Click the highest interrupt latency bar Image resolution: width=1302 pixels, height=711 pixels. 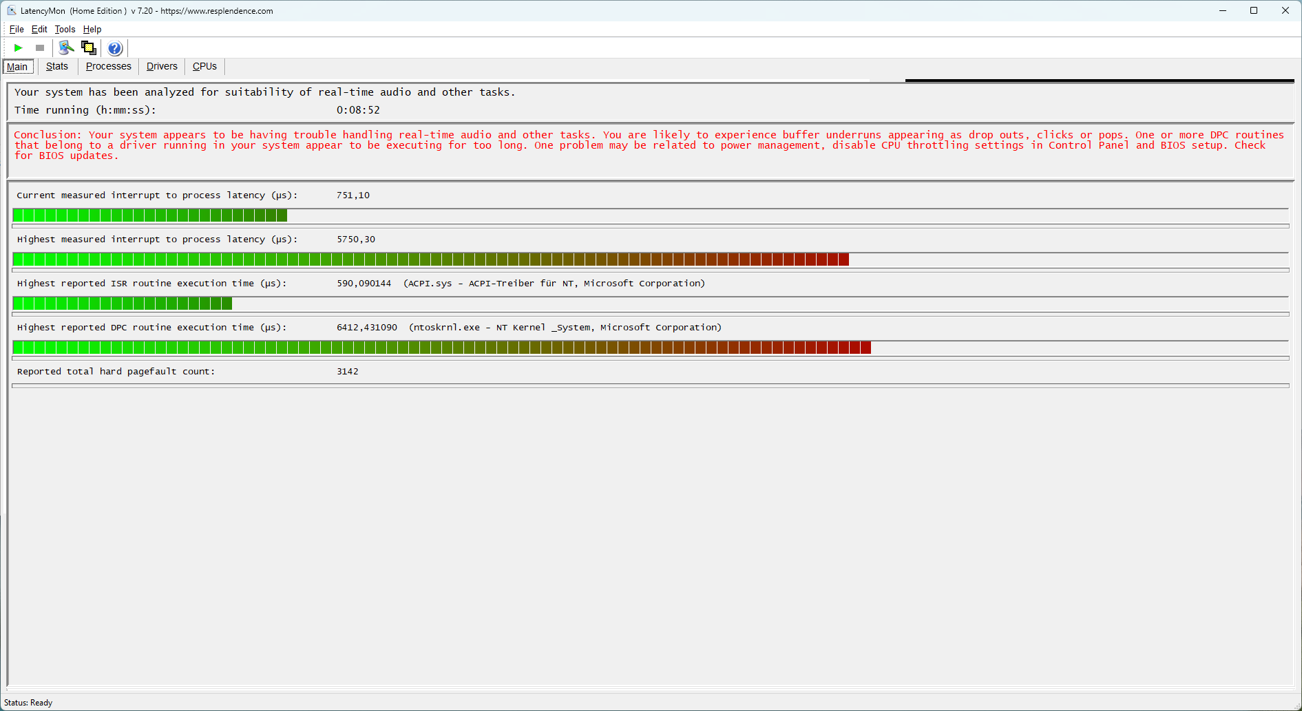[x=650, y=259]
